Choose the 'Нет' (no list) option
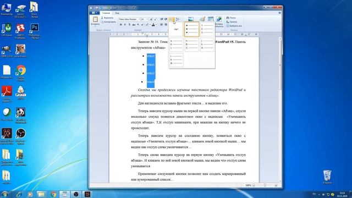 [176, 29]
